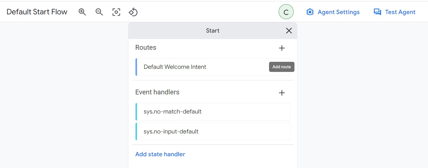This screenshot has height=168, width=428.
Task: Select the sys.no-match-default event handler
Action: pos(213,112)
